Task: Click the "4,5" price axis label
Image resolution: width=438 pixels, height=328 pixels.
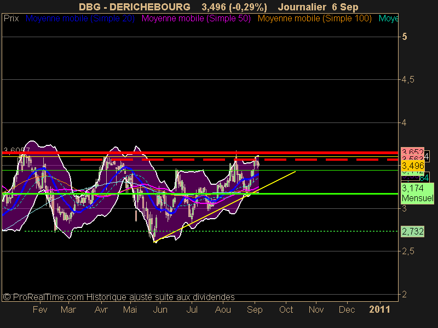Action: [408, 80]
